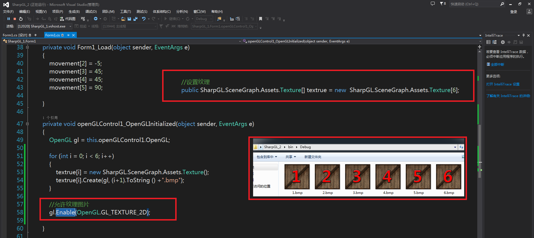Click the editor vertical scrollbar up arrow
Image resolution: width=534 pixels, height=238 pixels.
point(479,52)
